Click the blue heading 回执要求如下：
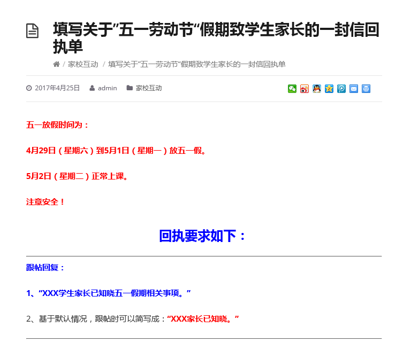 pyautogui.click(x=203, y=236)
